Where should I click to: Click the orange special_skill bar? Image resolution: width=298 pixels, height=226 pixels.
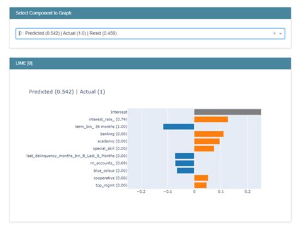tap(204, 149)
